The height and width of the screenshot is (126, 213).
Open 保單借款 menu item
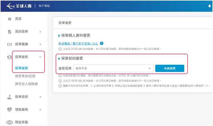(x=22, y=97)
